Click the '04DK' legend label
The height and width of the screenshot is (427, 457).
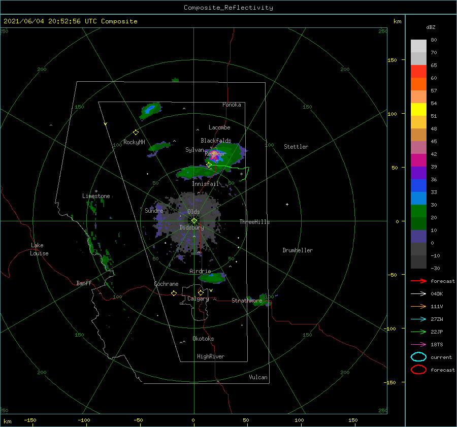[437, 293]
